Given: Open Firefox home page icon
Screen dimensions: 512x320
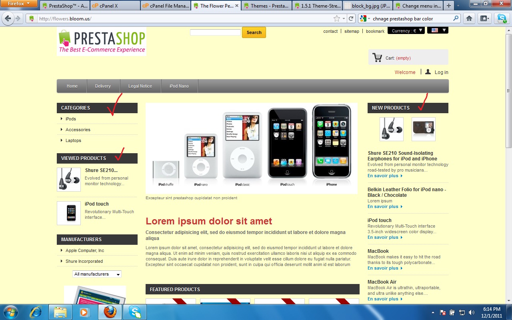Looking at the screenshot, I should [469, 18].
